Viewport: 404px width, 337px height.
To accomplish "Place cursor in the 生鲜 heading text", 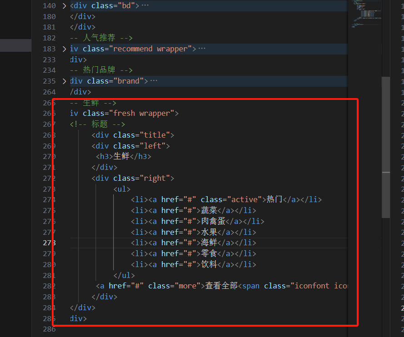I will pos(121,156).
